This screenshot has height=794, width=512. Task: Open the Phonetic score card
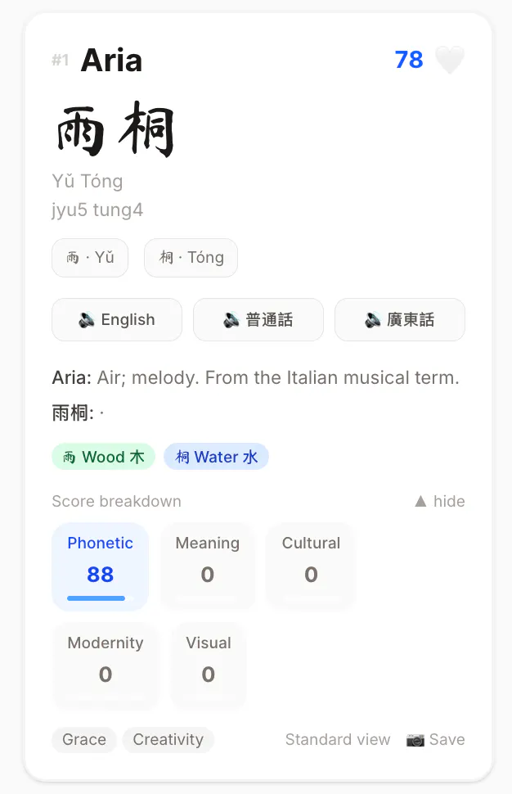pos(100,566)
